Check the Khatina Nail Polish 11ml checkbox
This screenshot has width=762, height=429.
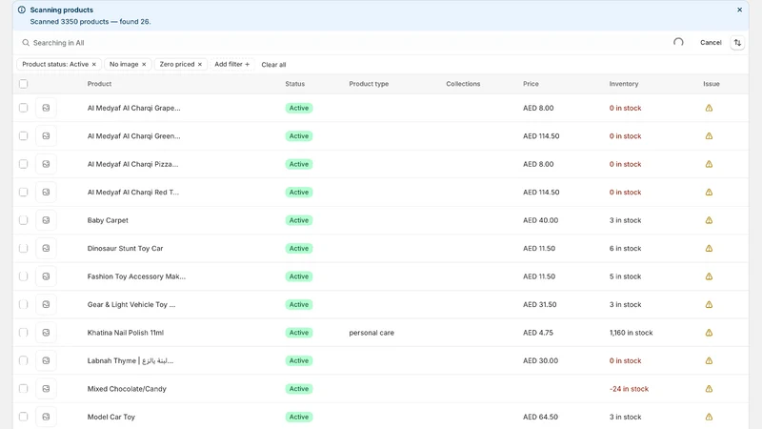coord(23,333)
